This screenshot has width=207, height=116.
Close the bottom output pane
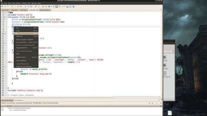click(162, 100)
